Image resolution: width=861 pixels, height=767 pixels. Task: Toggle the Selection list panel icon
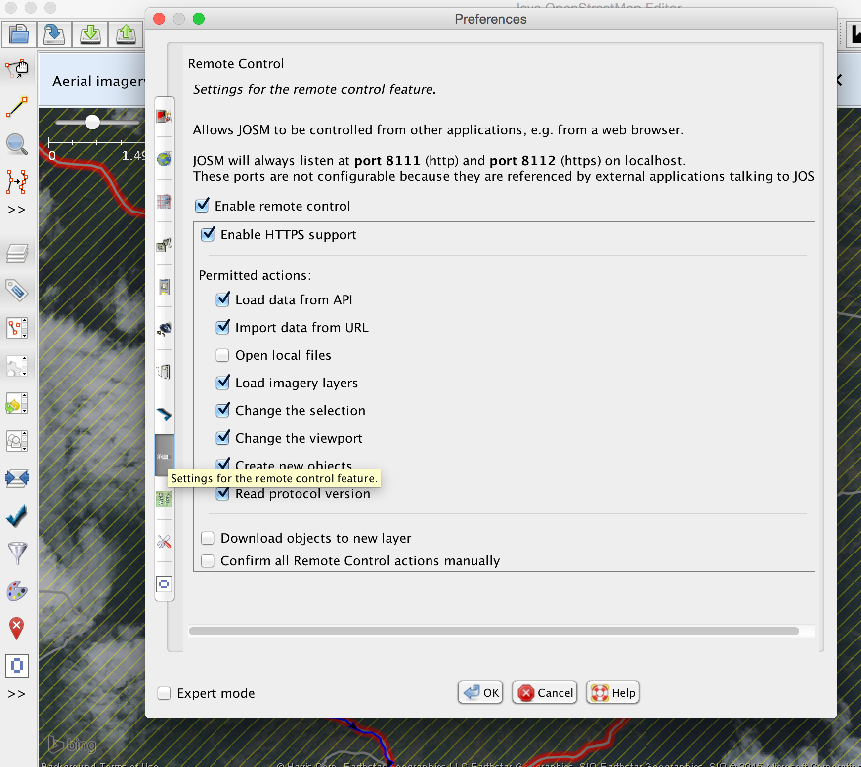tap(16, 328)
